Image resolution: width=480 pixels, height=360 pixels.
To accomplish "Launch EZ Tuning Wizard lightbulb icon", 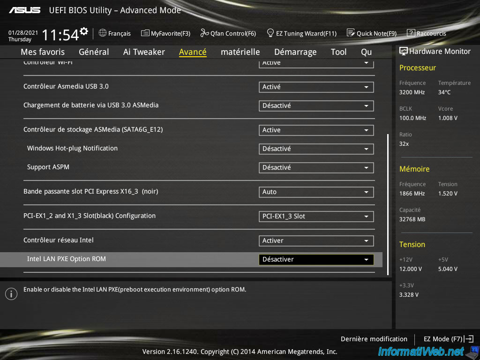I will coord(270,33).
